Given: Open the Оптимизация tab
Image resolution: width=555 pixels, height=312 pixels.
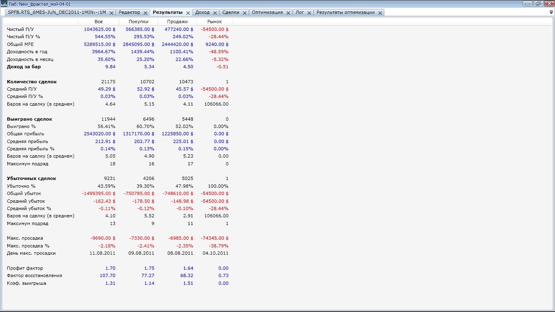Looking at the screenshot, I should (x=267, y=13).
